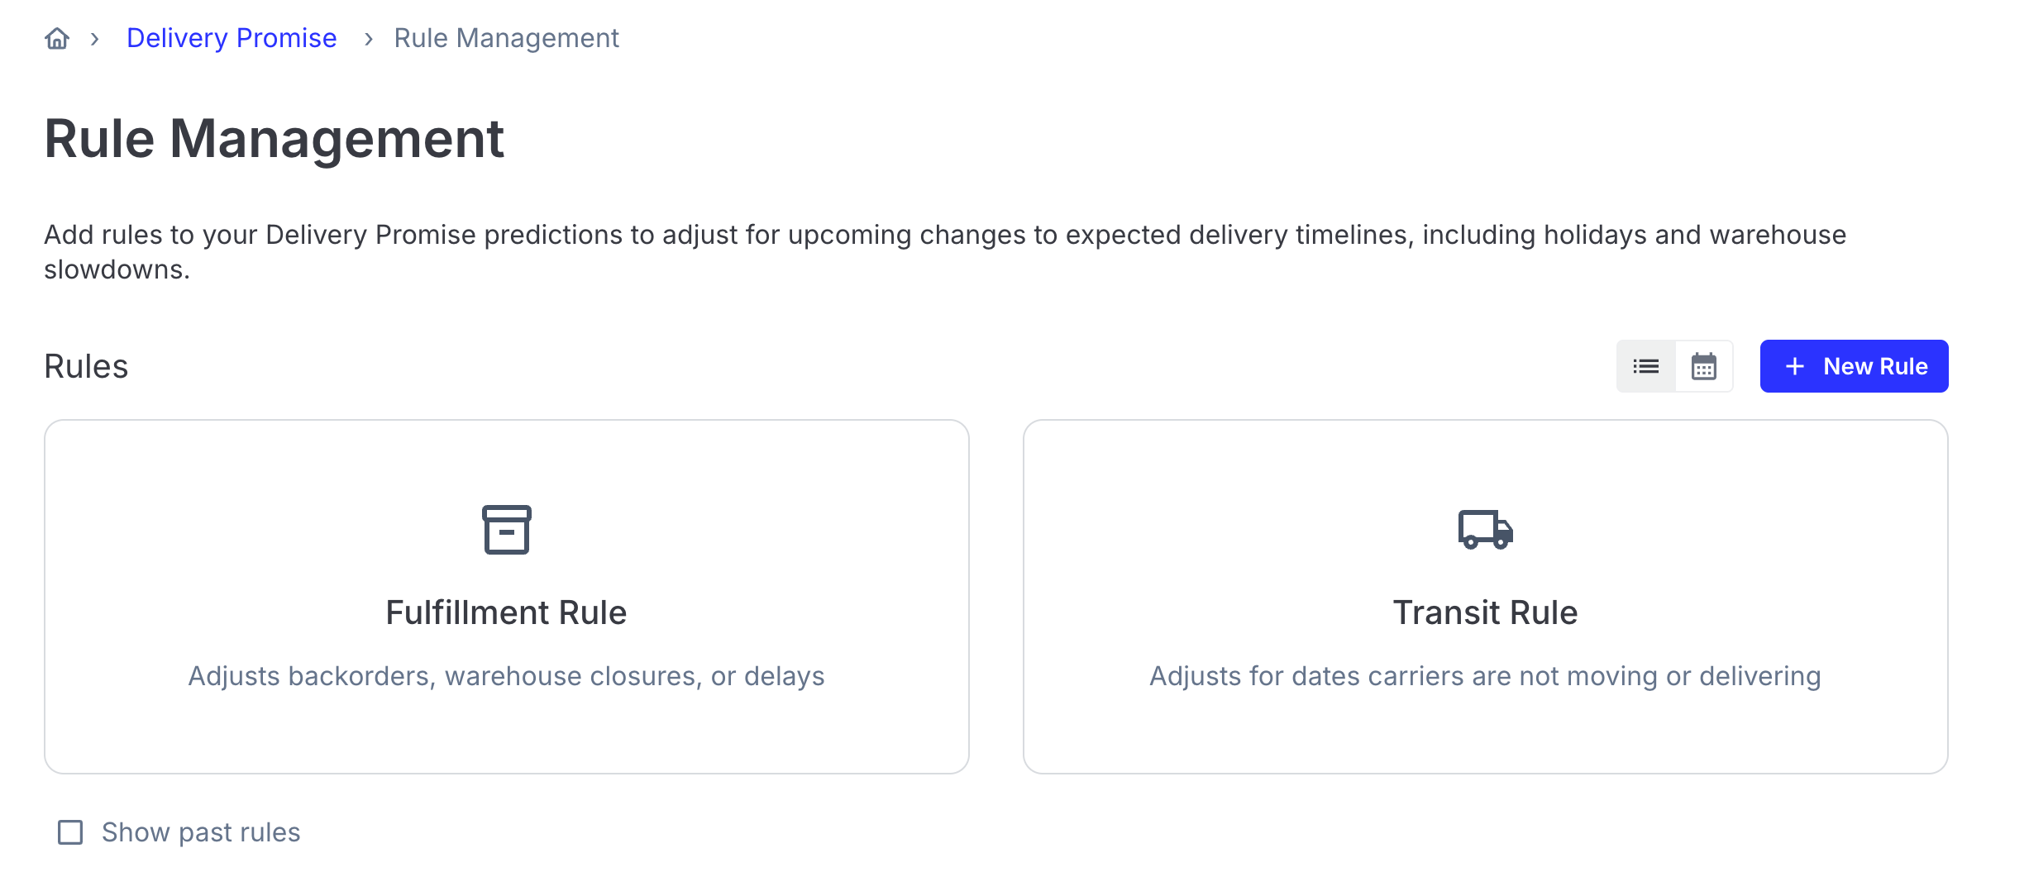Click chevron after home breadcrumb
The image size is (2029, 891).
pyautogui.click(x=95, y=39)
